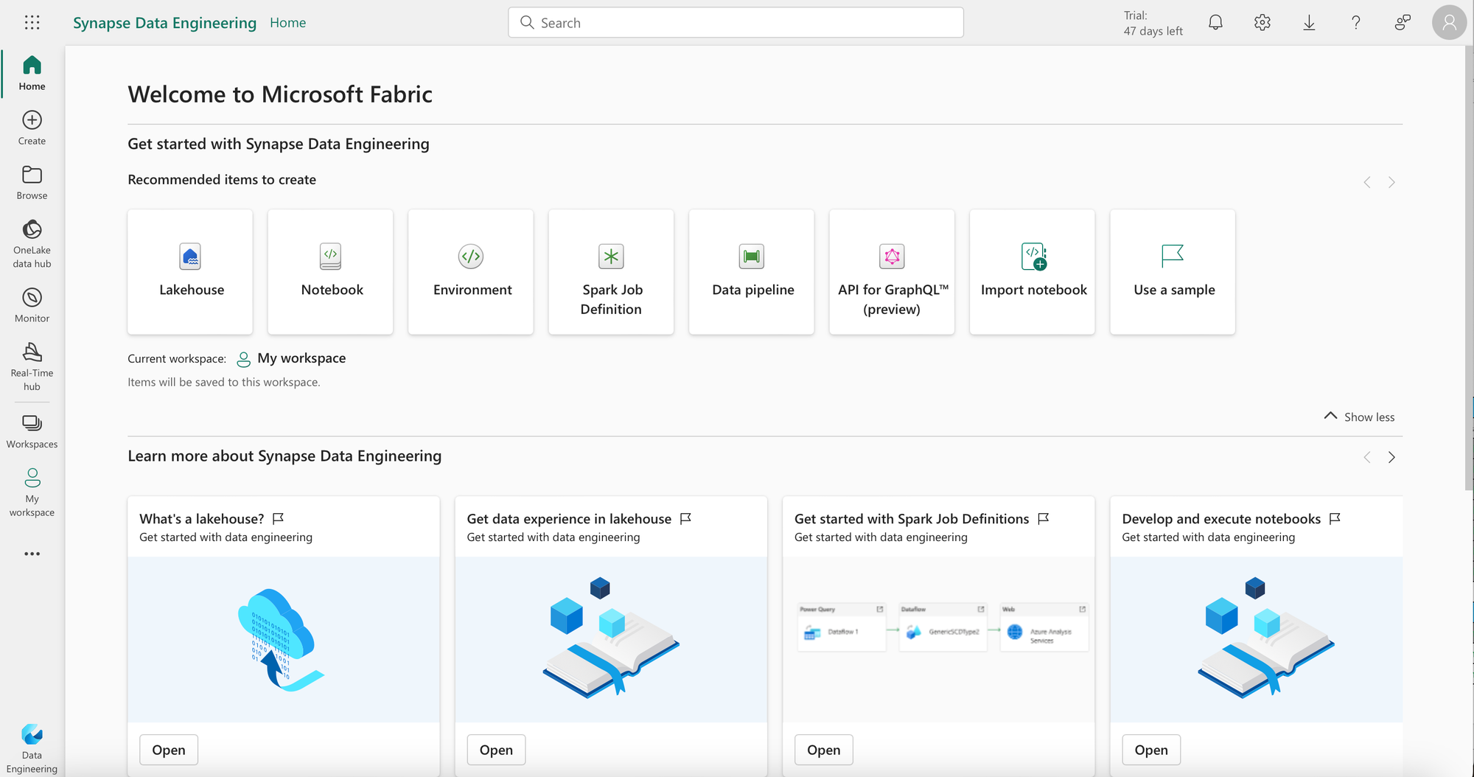Open the user account avatar
The image size is (1474, 777).
[1449, 23]
